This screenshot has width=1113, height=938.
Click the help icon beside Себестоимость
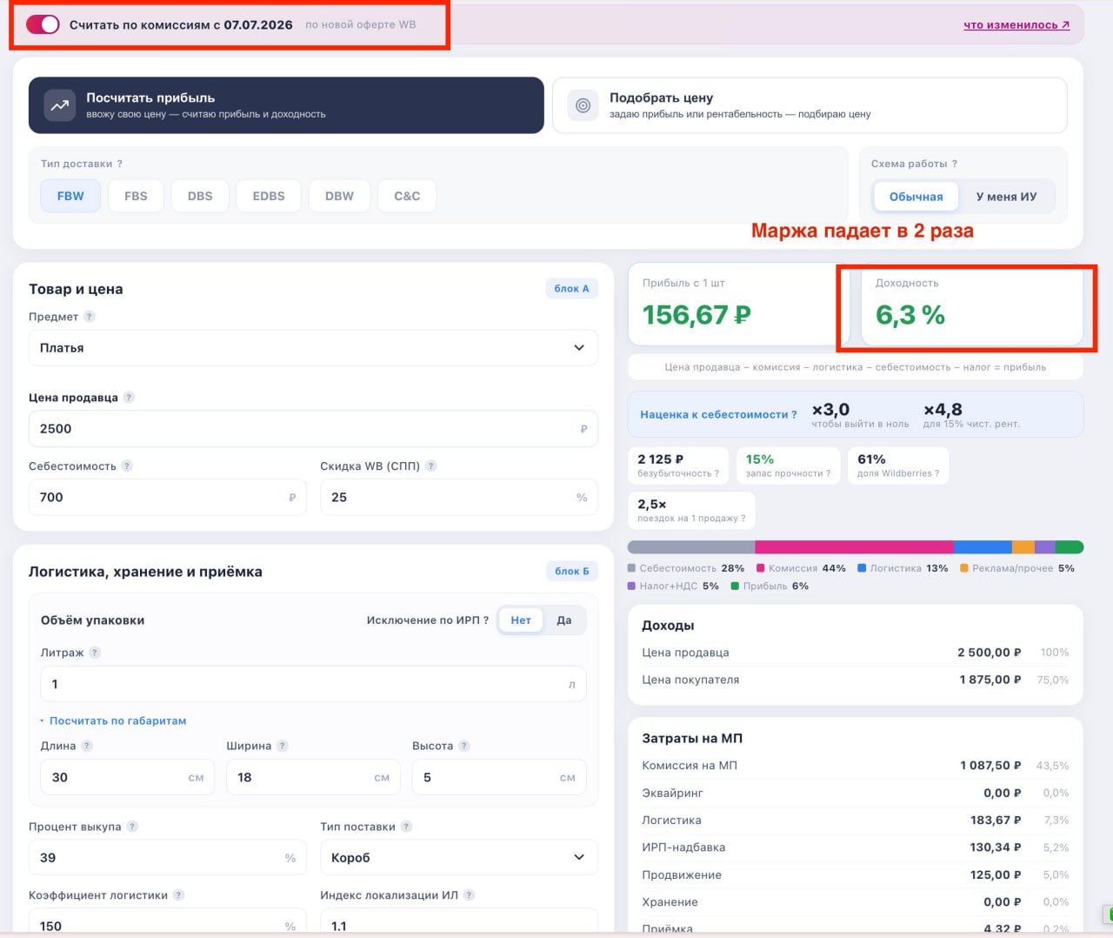point(127,466)
